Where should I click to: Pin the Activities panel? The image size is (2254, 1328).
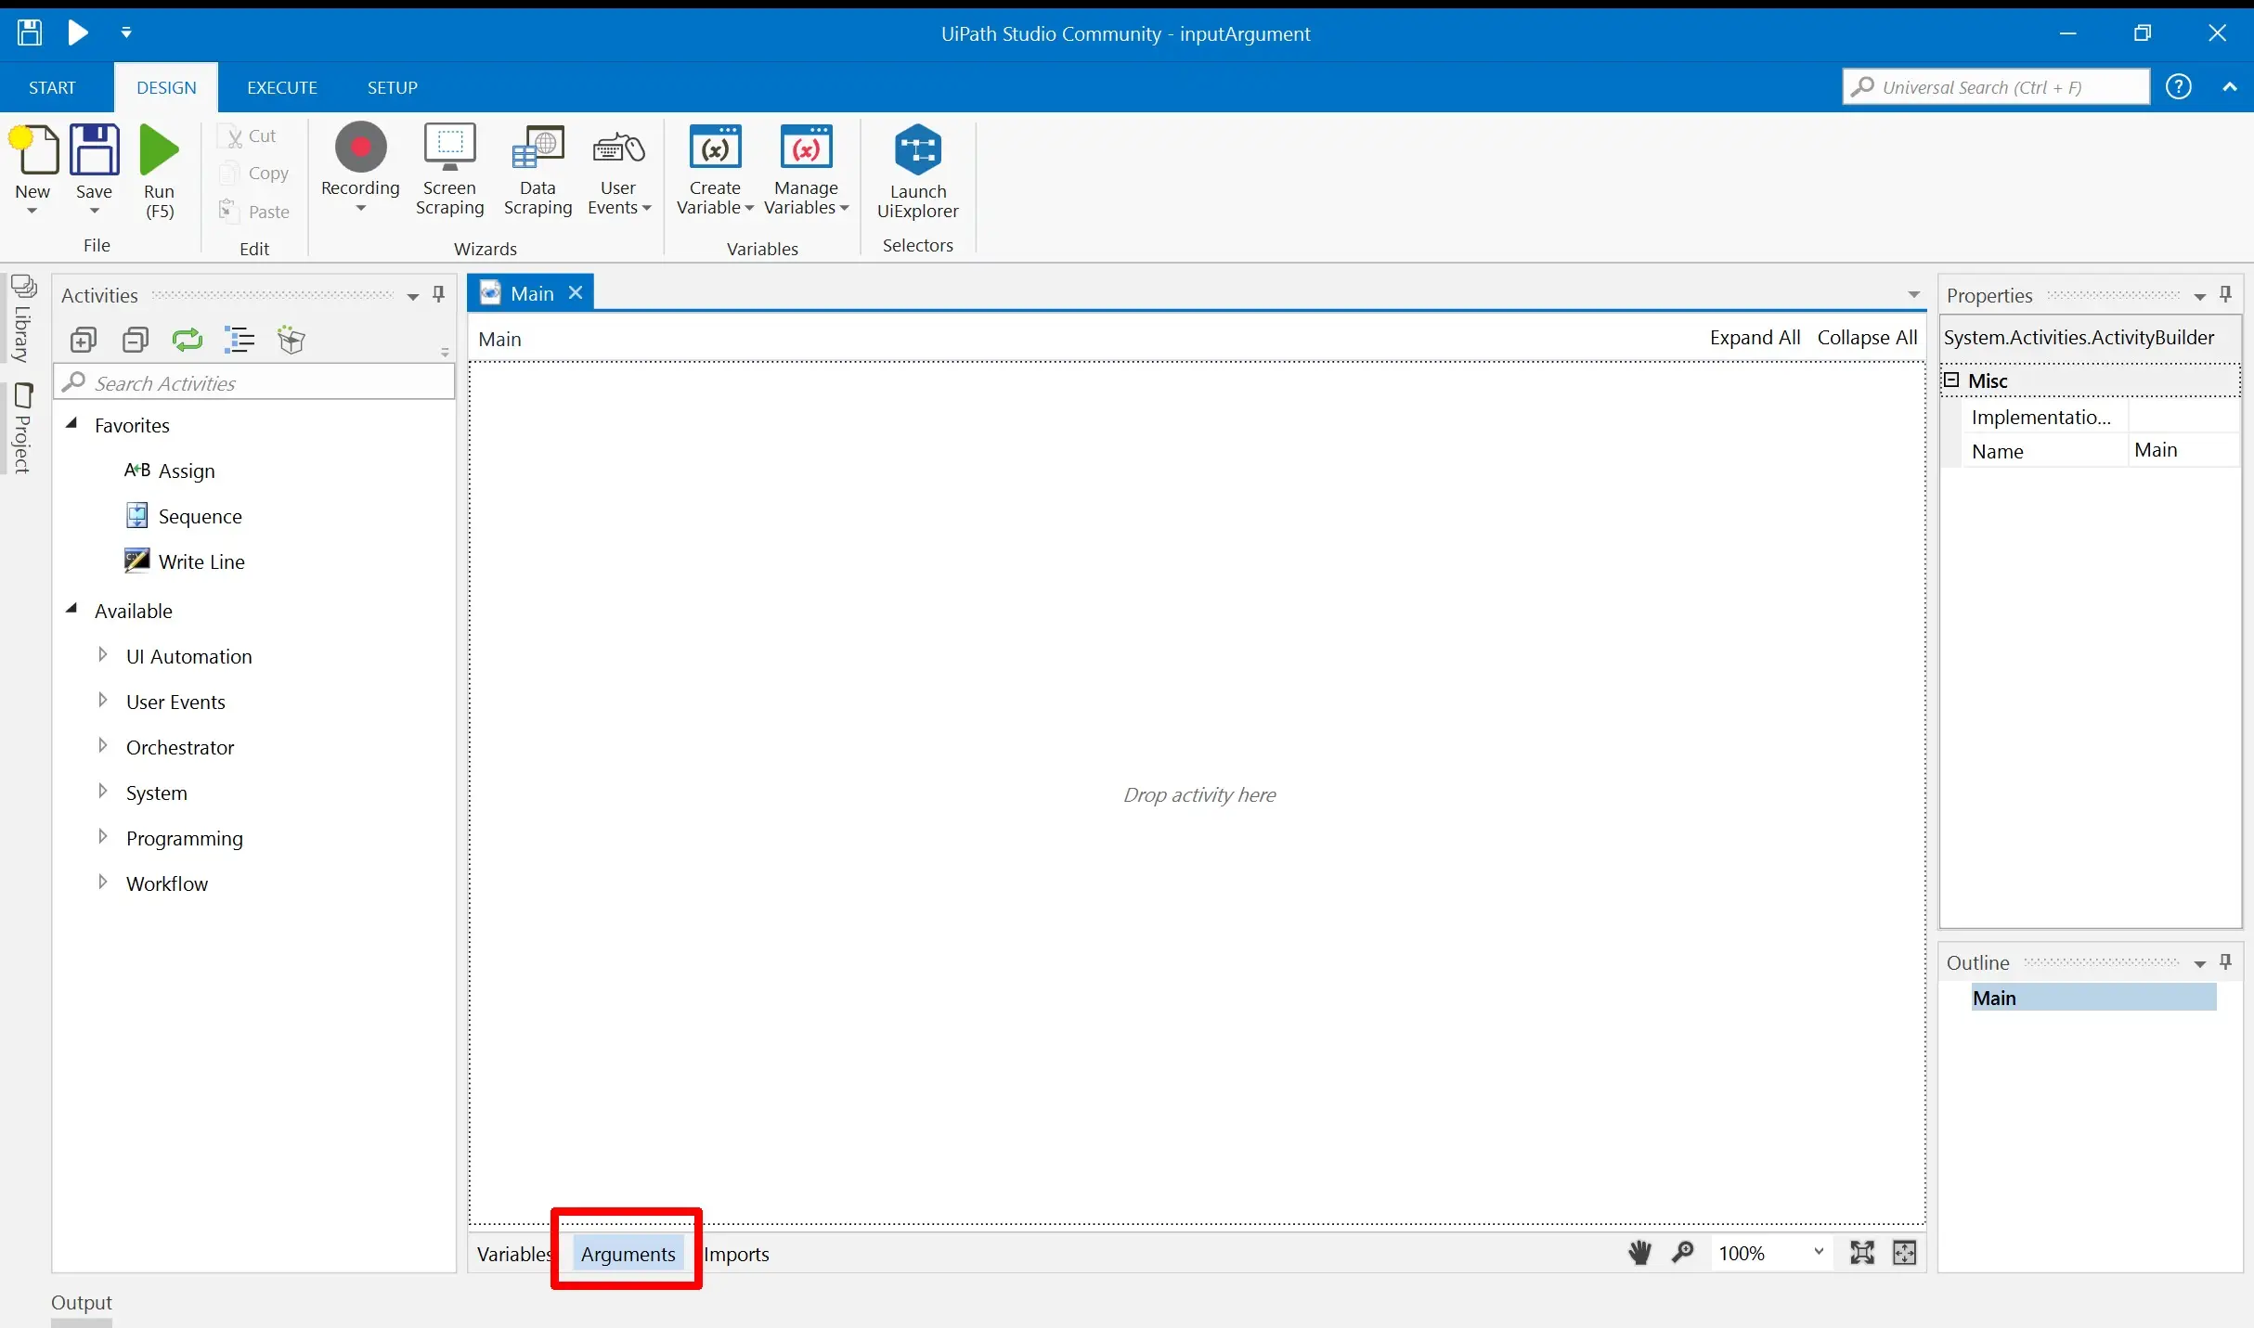point(439,295)
